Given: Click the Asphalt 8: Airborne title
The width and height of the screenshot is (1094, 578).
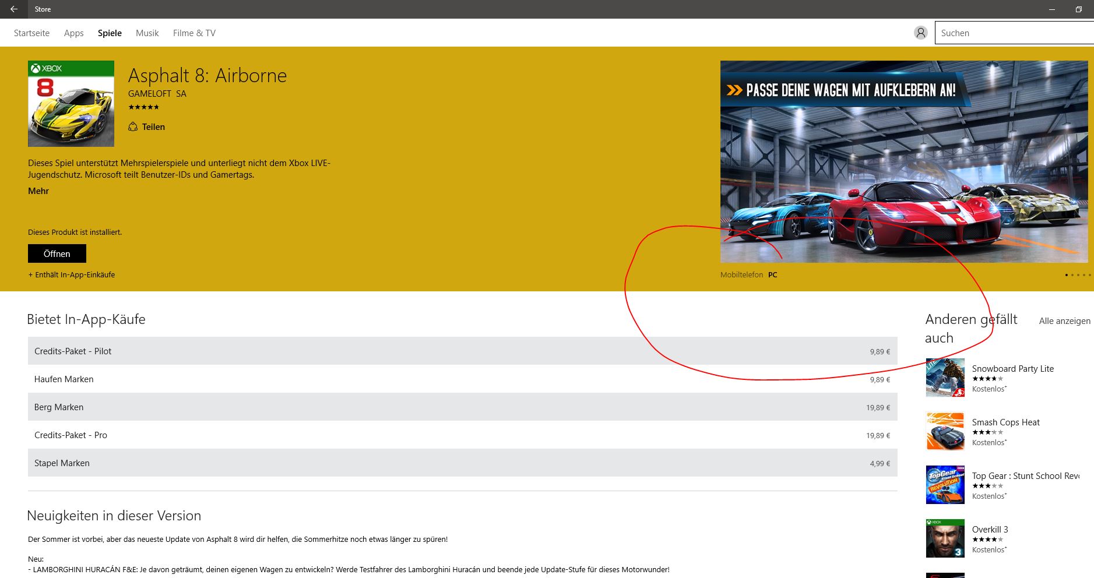Looking at the screenshot, I should coord(207,76).
